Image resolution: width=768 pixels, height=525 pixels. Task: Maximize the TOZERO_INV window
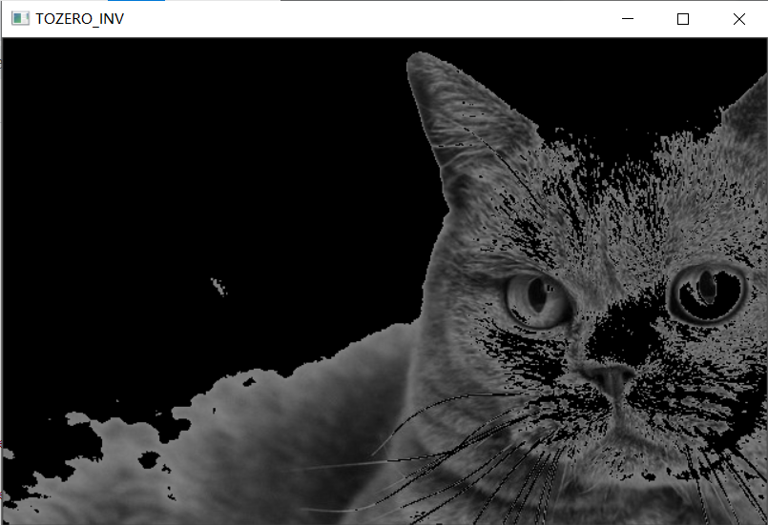pos(683,19)
